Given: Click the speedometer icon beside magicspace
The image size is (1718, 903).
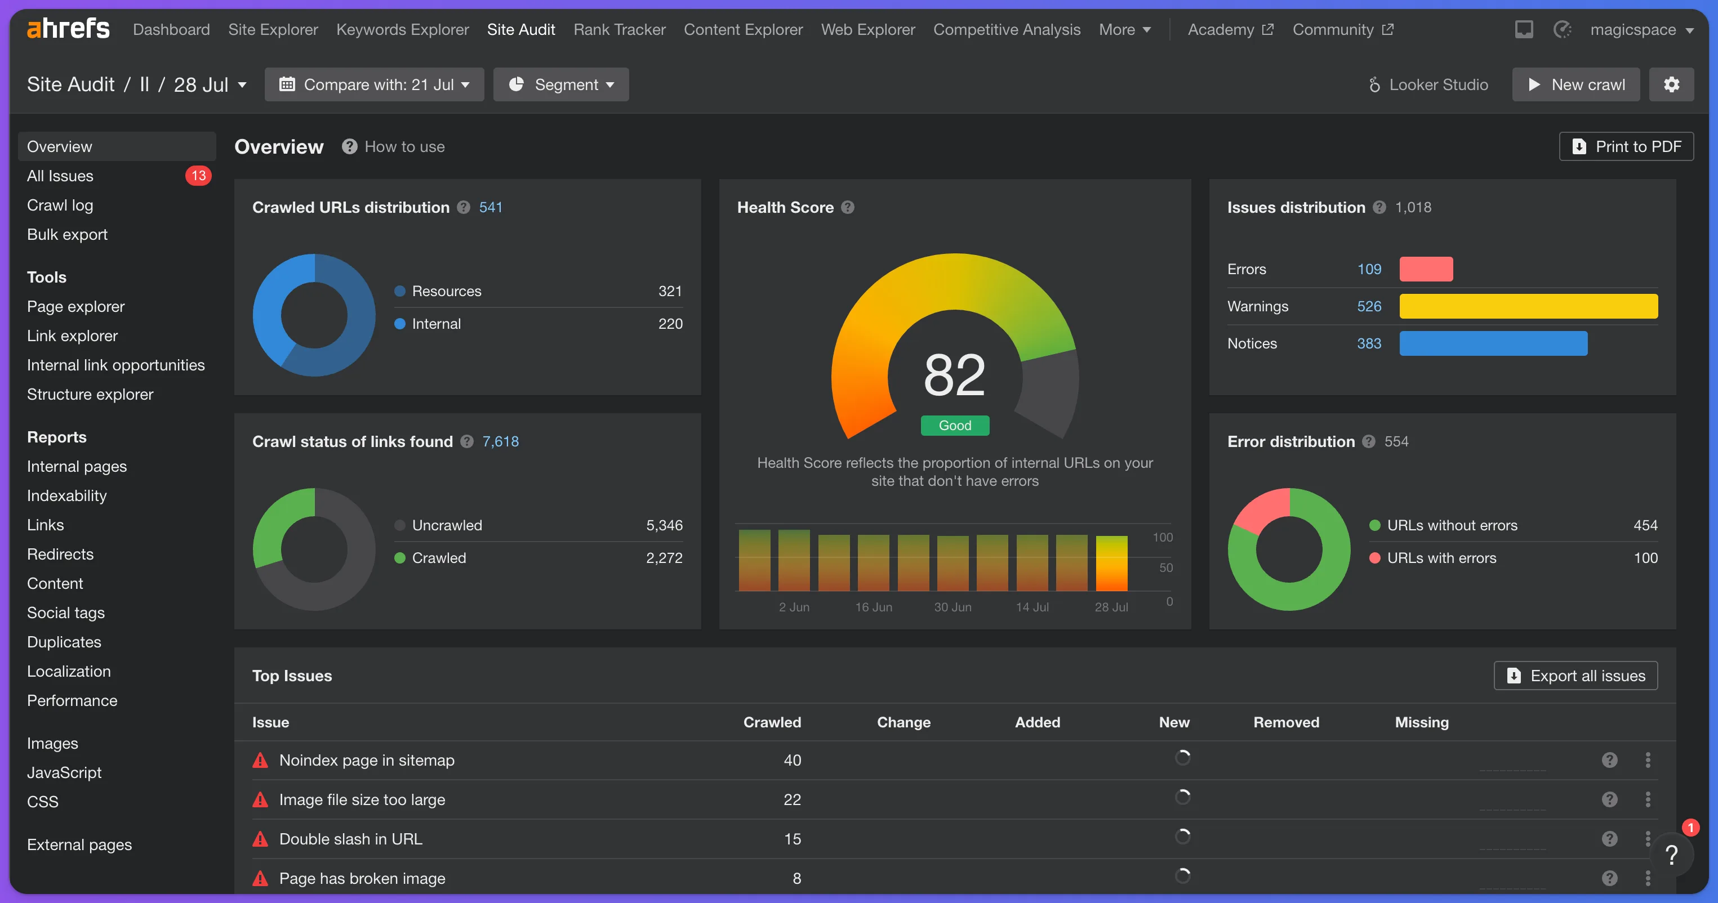Looking at the screenshot, I should click(1562, 29).
